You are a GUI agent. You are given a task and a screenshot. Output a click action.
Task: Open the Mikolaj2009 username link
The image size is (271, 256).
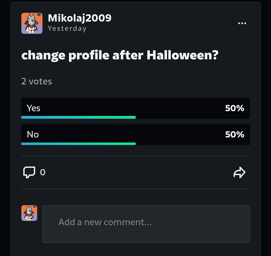click(x=80, y=18)
